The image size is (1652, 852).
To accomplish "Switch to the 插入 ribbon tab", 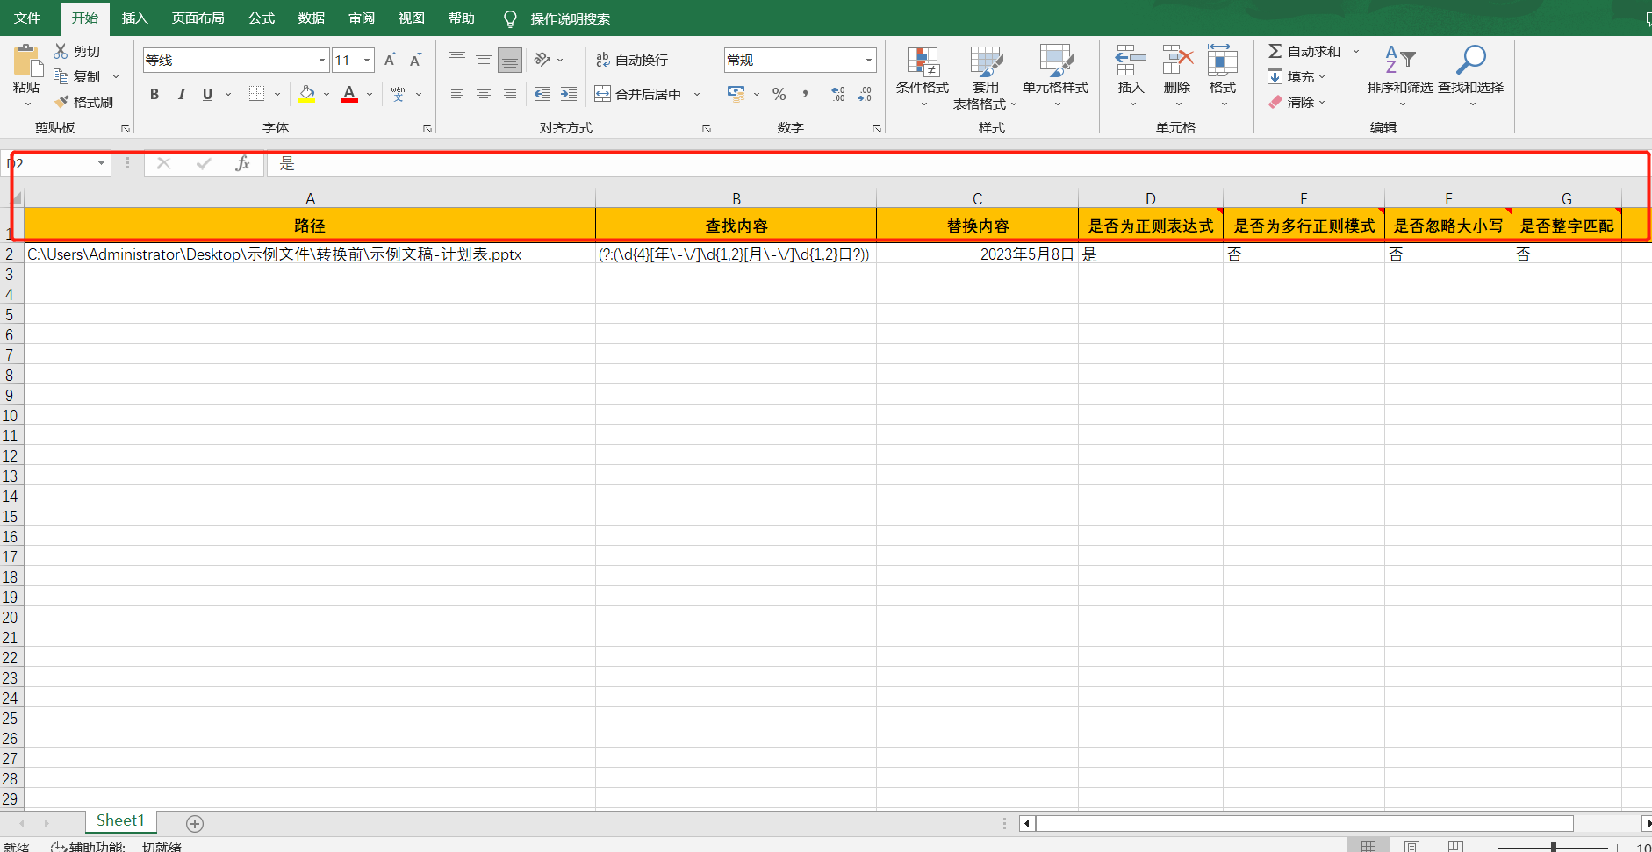I will 134,18.
